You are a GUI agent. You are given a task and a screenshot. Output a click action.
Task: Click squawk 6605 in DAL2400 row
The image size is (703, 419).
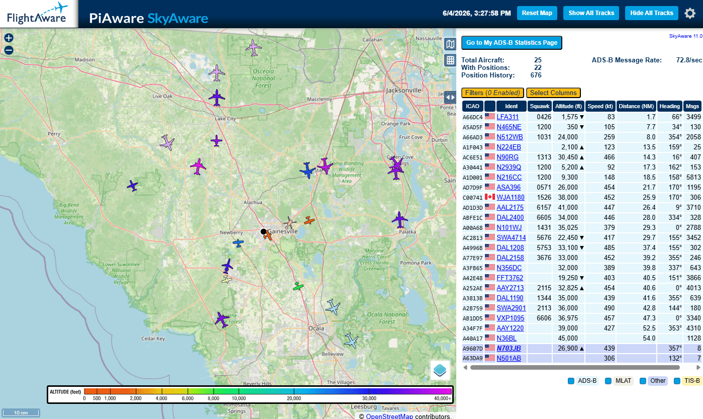[x=544, y=217]
